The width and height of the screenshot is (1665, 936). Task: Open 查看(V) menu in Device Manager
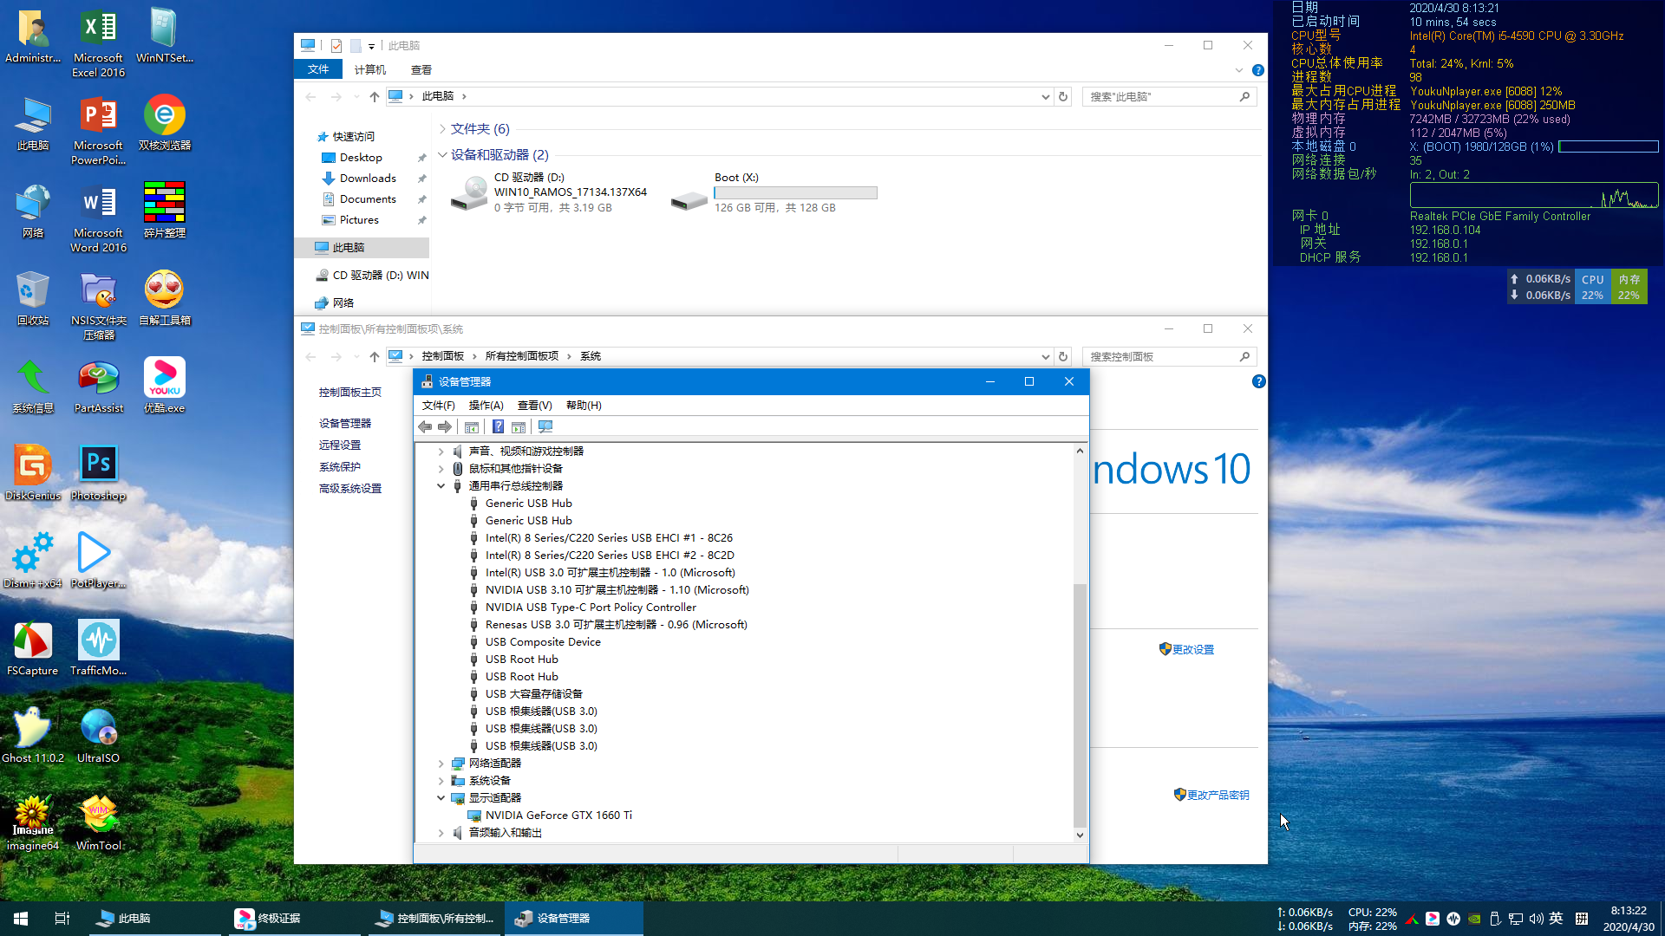534,406
